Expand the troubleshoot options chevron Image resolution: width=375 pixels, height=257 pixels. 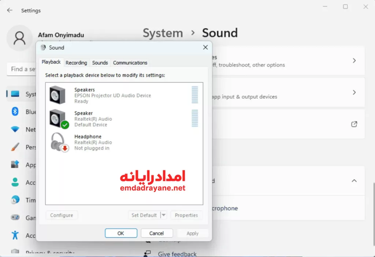(x=354, y=61)
